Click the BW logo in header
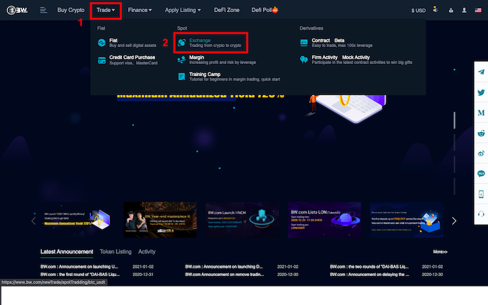488x305 pixels. (x=17, y=10)
